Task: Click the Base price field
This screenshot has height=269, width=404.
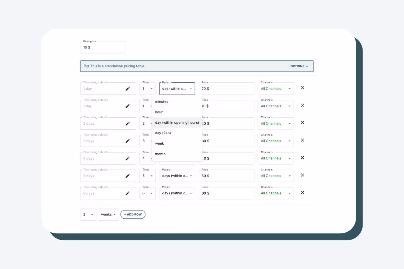Action: tap(103, 47)
